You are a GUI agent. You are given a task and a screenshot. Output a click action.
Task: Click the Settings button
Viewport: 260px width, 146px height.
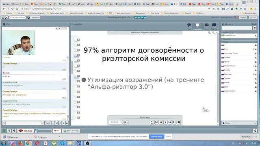[243, 17]
